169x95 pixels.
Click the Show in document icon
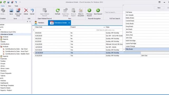tap(81, 11)
